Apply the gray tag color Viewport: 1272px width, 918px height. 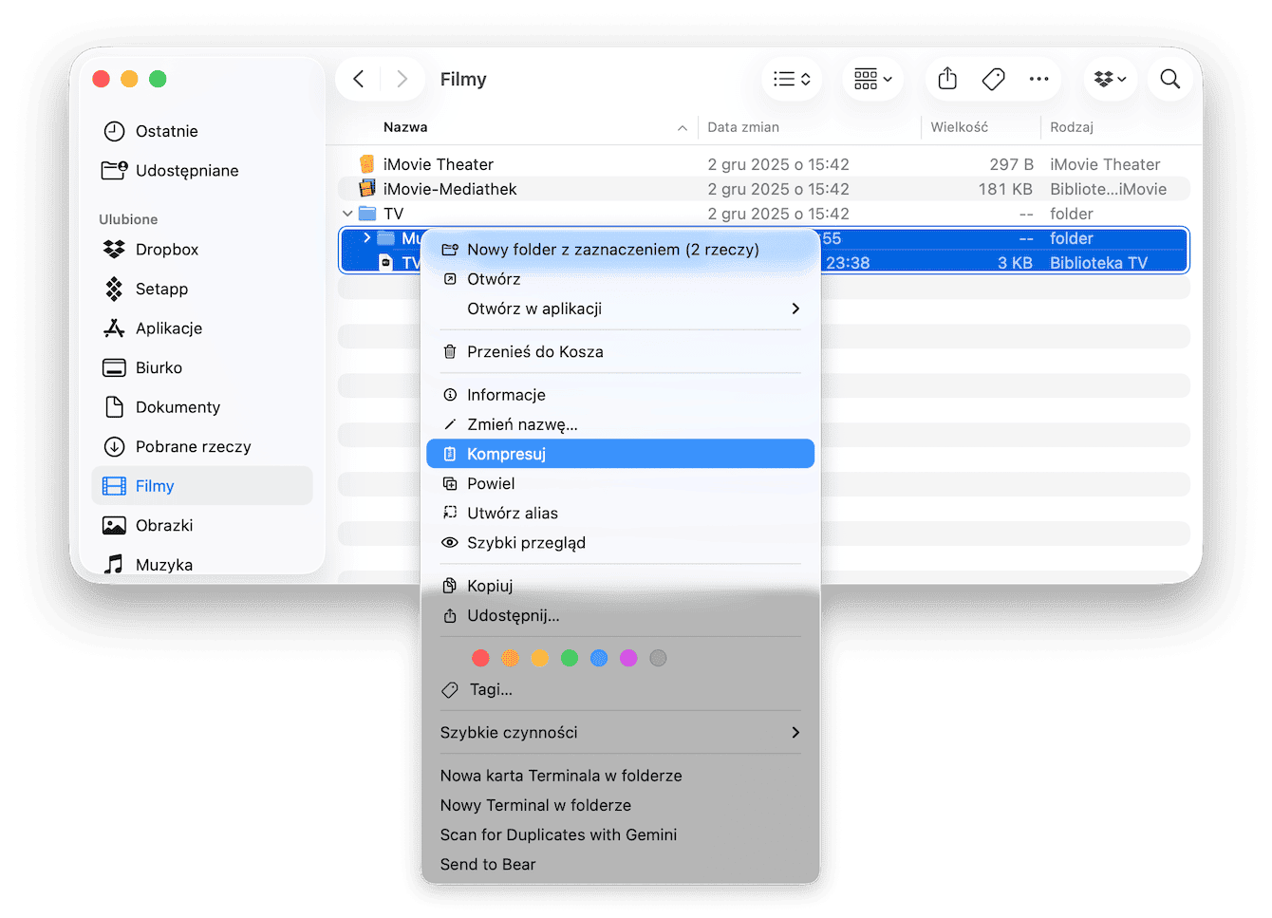coord(658,658)
